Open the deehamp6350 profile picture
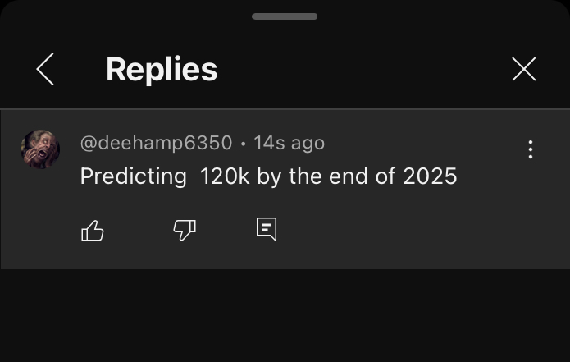This screenshot has height=362, width=570. 40,149
